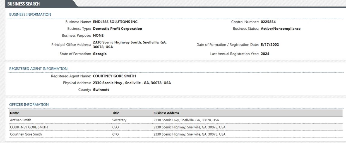346x143 pixels.
Task: Click the Title column header
Action: [116, 113]
